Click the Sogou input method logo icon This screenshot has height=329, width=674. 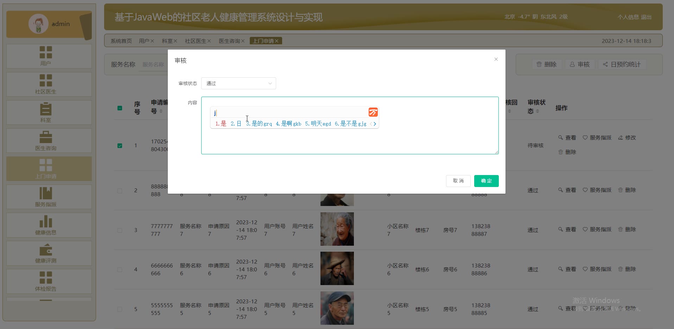pyautogui.click(x=373, y=112)
